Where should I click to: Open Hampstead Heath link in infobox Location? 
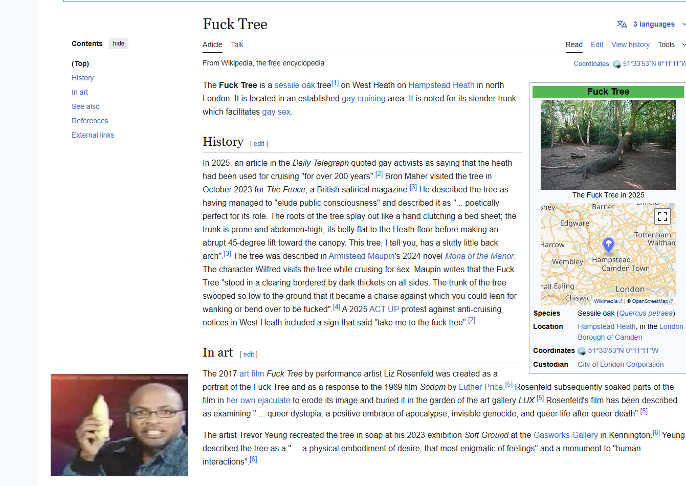point(607,327)
